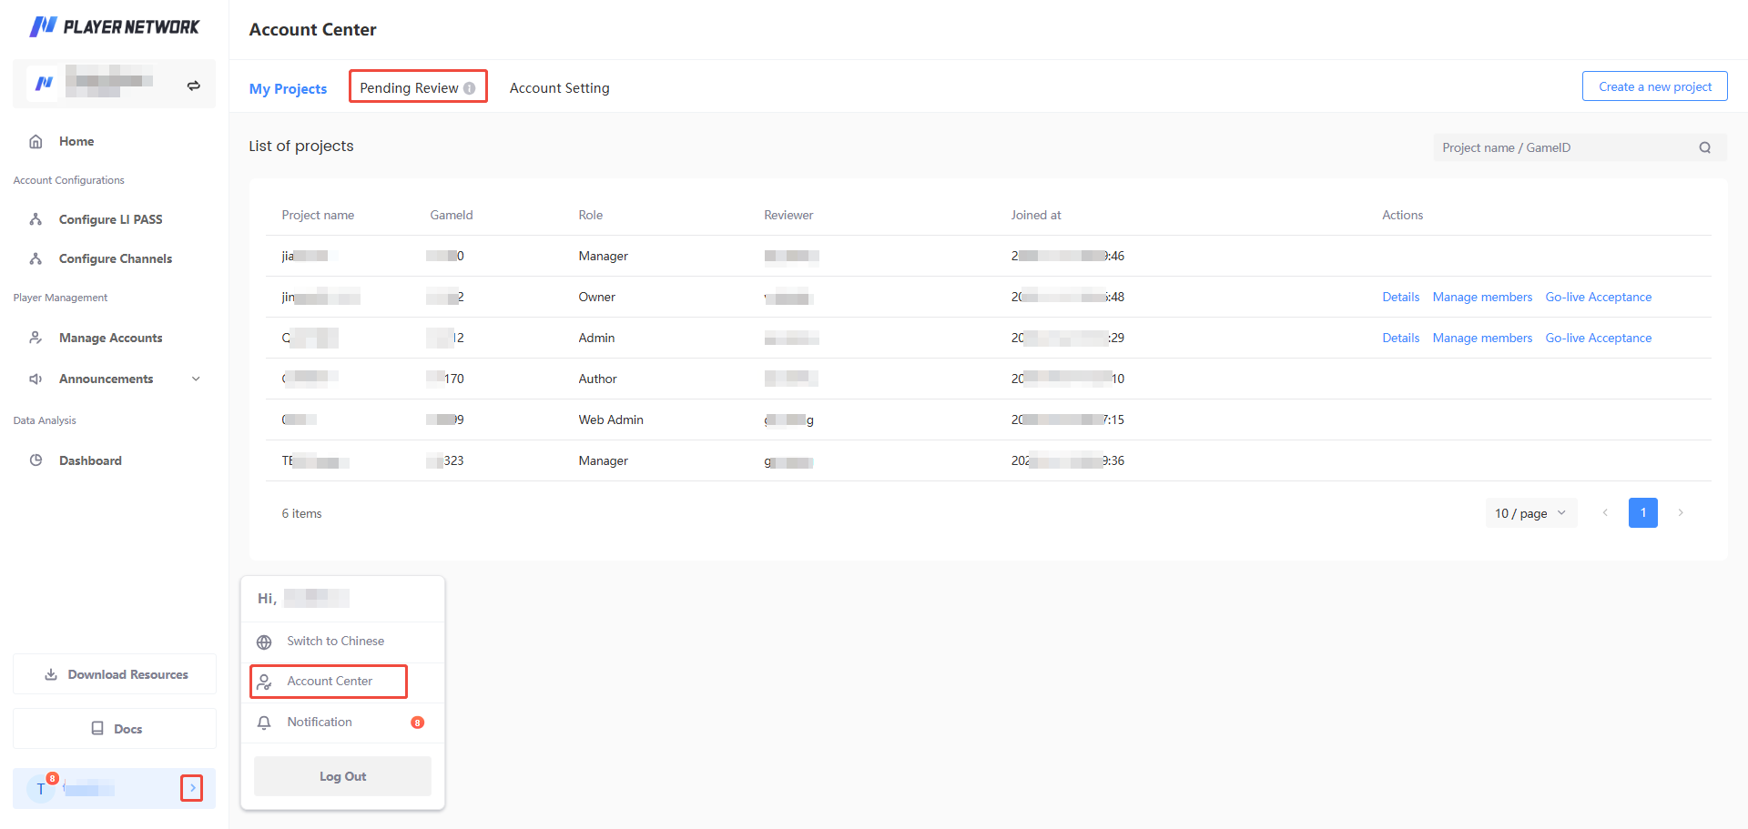Select Account Center in the user popup

point(329,682)
